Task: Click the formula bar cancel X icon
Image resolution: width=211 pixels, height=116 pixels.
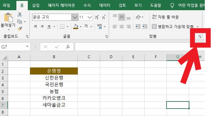Action: (46, 47)
